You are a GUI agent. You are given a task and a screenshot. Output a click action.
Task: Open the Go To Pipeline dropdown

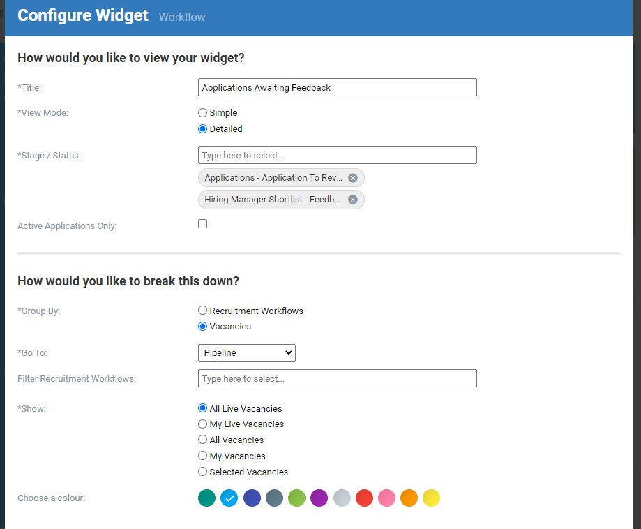click(x=247, y=352)
